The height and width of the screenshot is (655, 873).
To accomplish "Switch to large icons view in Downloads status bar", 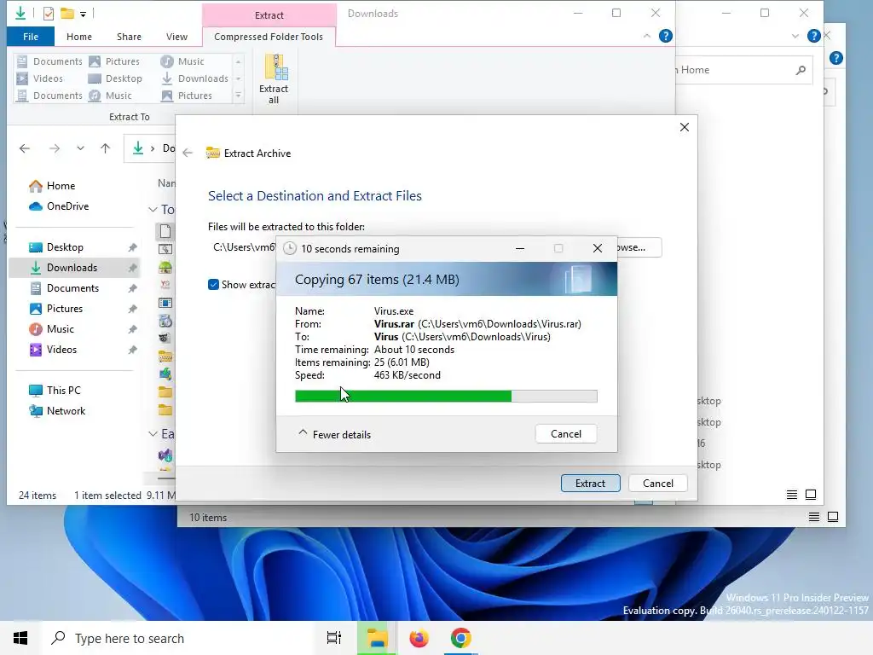I will tap(811, 495).
